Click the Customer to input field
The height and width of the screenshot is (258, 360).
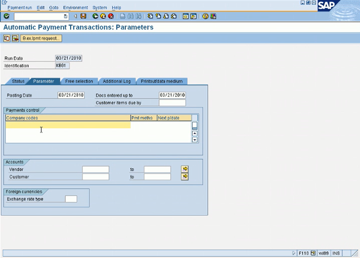click(157, 177)
